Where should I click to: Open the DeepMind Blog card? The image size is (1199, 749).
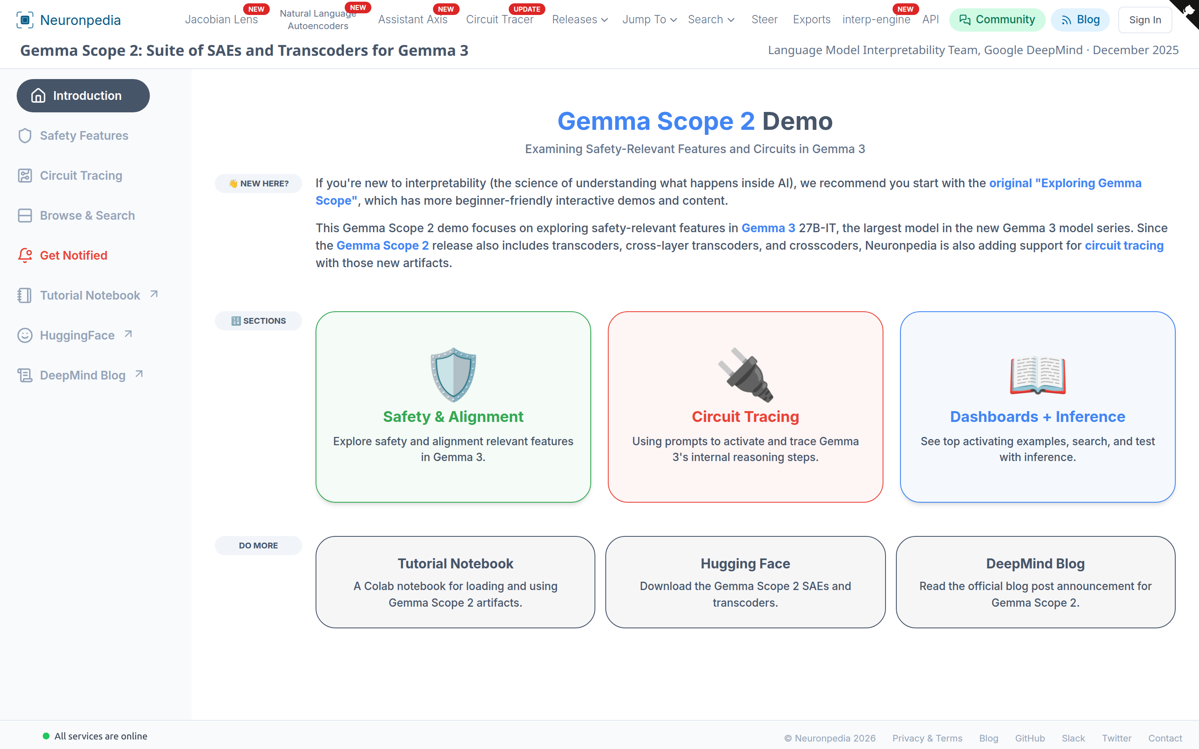1035,582
